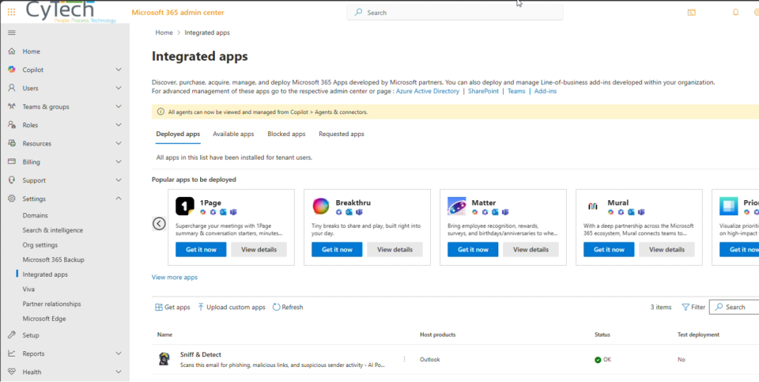Click Get it now for 1Page

(x=201, y=249)
